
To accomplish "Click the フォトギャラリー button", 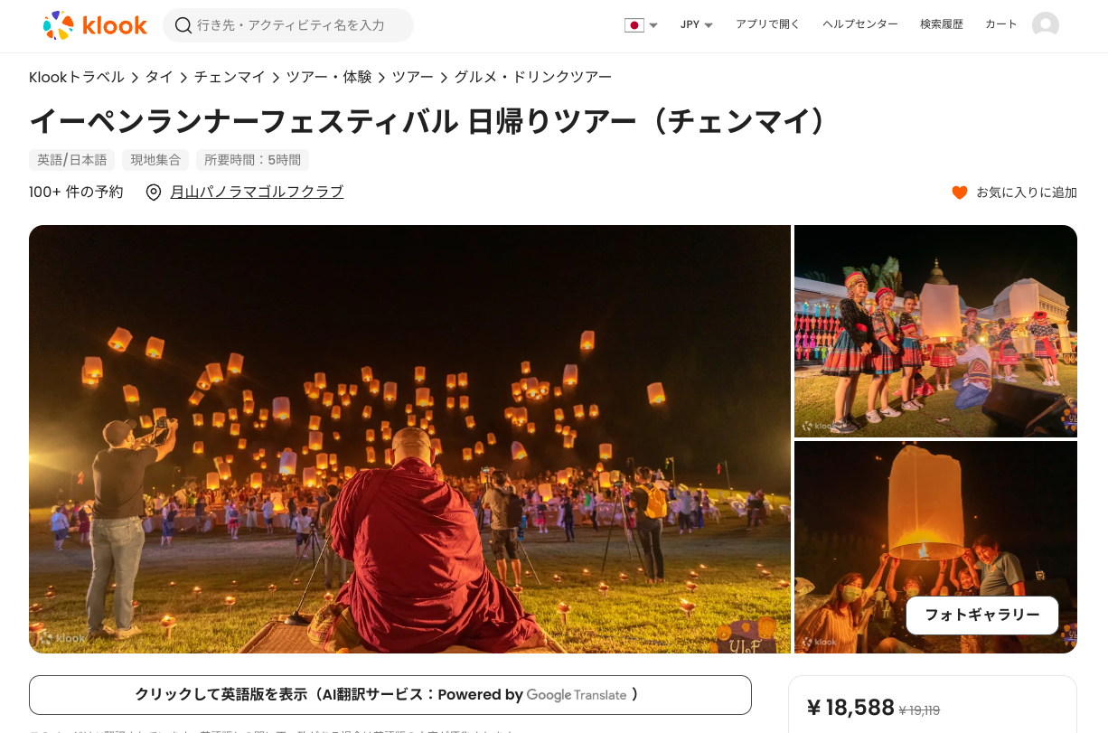I will coord(982,616).
